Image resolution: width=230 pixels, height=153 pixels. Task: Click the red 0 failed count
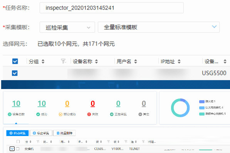[93, 104]
